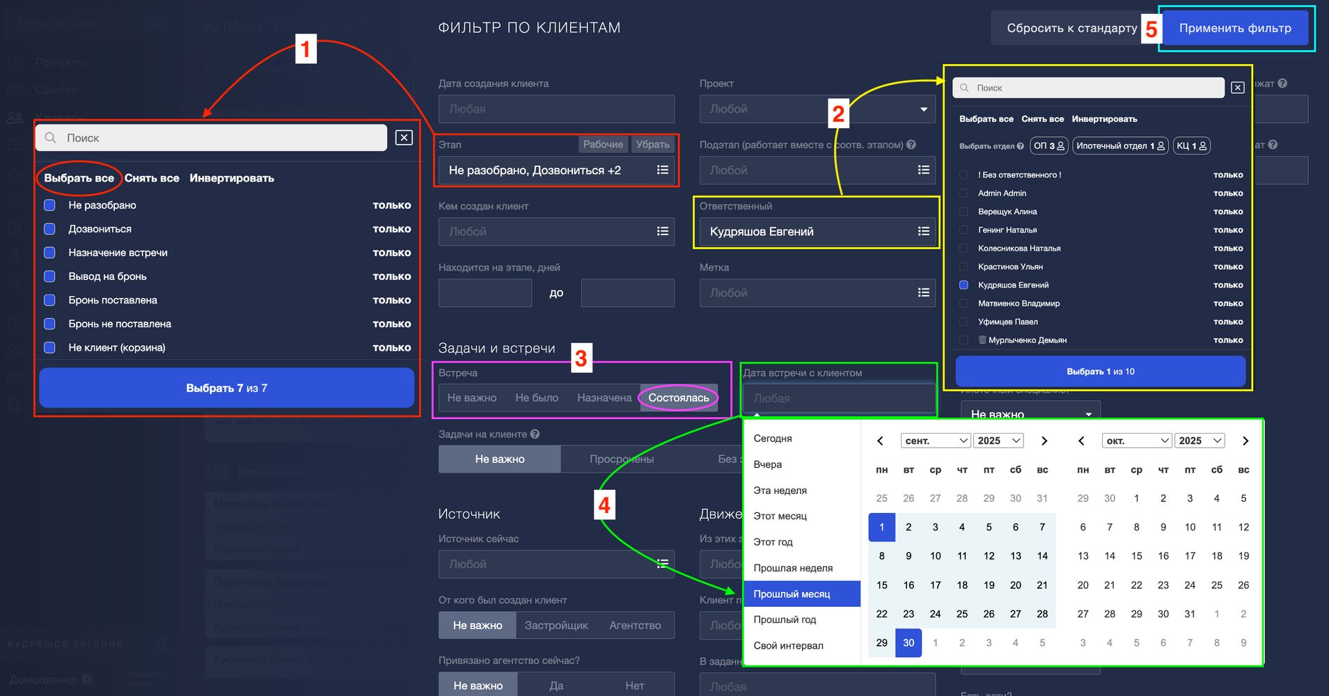The height and width of the screenshot is (696, 1329).
Task: Open the list icon in the Метка field
Action: tap(923, 292)
